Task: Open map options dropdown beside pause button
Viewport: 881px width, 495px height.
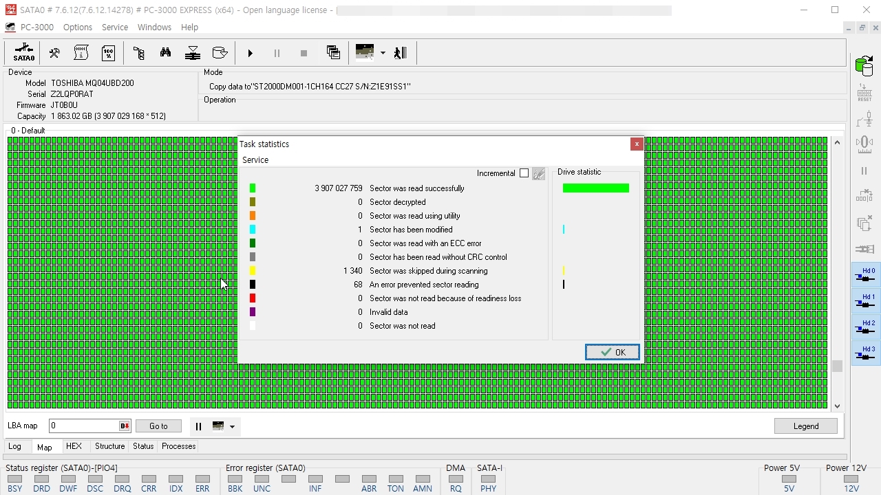Action: point(232,426)
